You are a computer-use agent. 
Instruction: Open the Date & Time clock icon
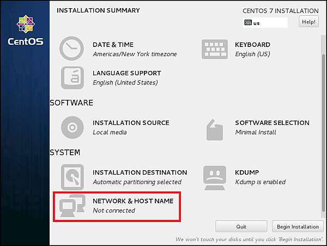pyautogui.click(x=71, y=49)
